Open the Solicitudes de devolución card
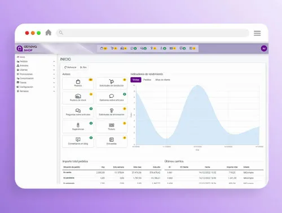282x213 pixels. tap(112, 83)
